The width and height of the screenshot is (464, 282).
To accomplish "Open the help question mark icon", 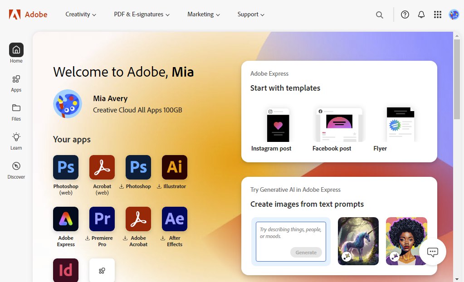I will (405, 14).
